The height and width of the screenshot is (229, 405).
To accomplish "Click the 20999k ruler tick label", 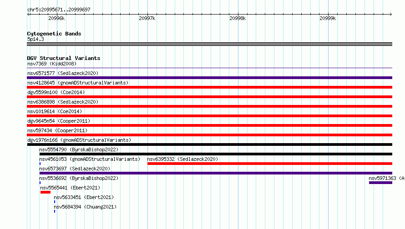I will pos(328,18).
